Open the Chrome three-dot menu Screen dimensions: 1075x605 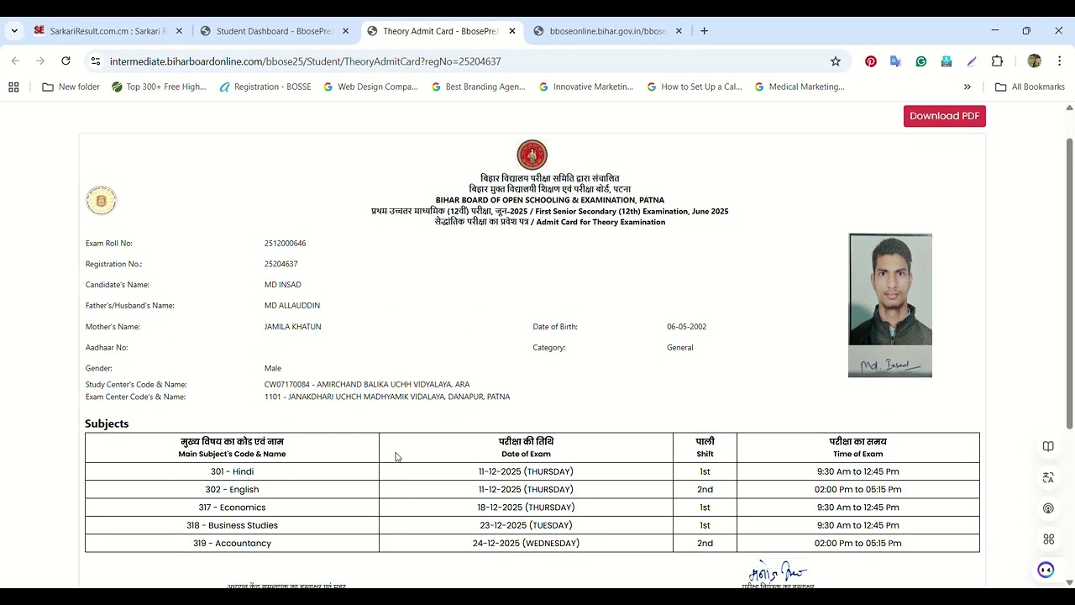coord(1059,61)
